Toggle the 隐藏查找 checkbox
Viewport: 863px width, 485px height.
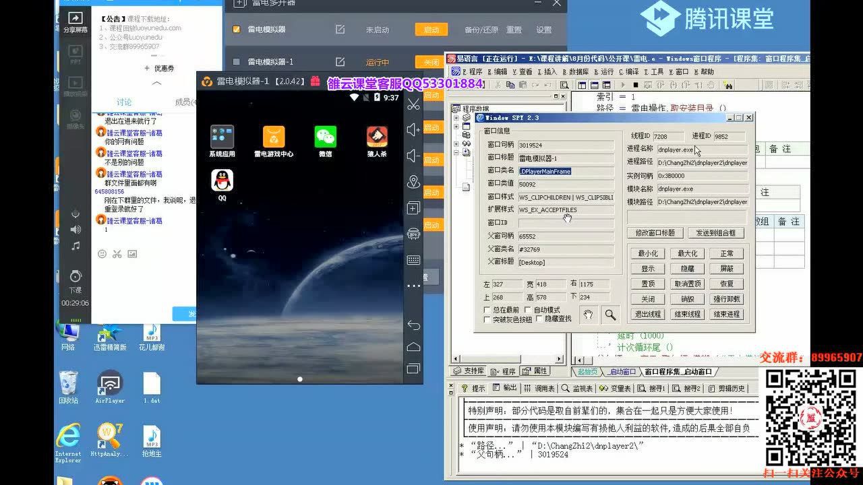539,319
